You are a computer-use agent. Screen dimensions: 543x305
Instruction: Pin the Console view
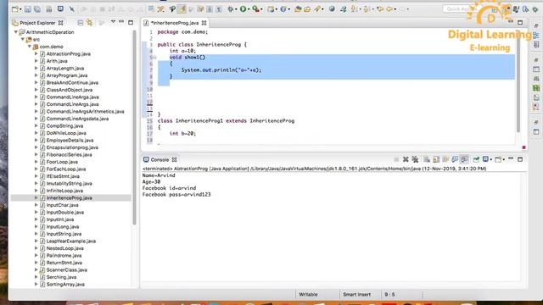(x=476, y=159)
